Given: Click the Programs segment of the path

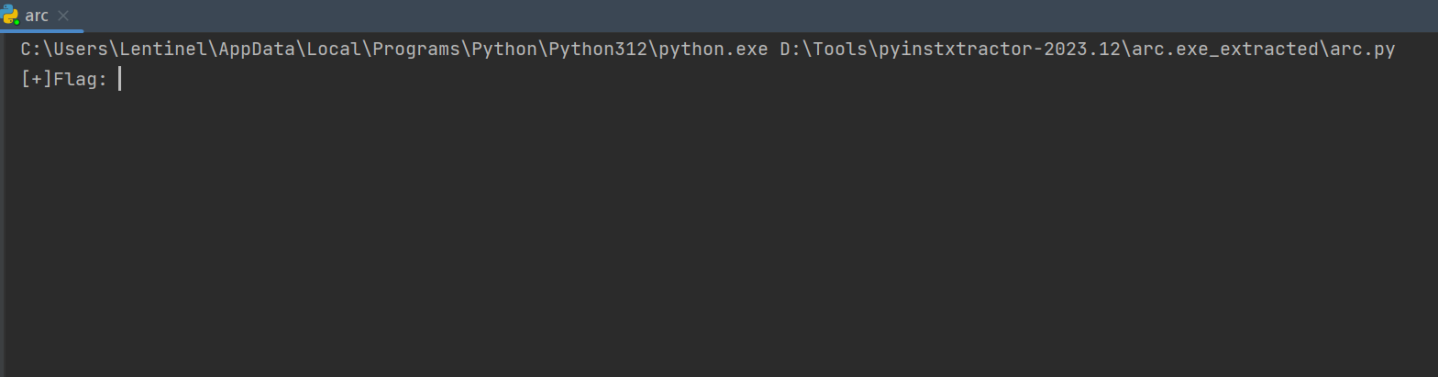Looking at the screenshot, I should point(416,50).
